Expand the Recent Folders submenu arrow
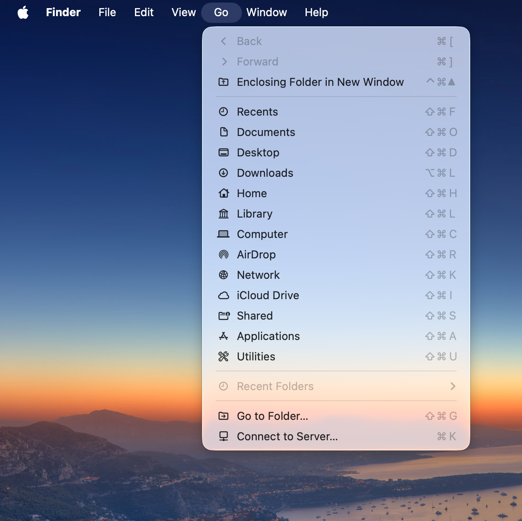 pos(453,386)
